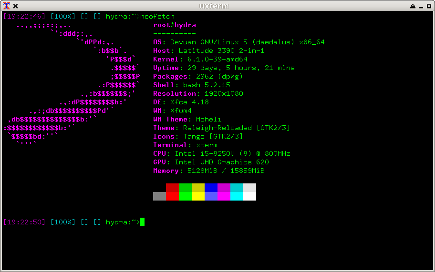Click the bright cyan color block
Screen dimensions: 435x272
click(x=237, y=196)
